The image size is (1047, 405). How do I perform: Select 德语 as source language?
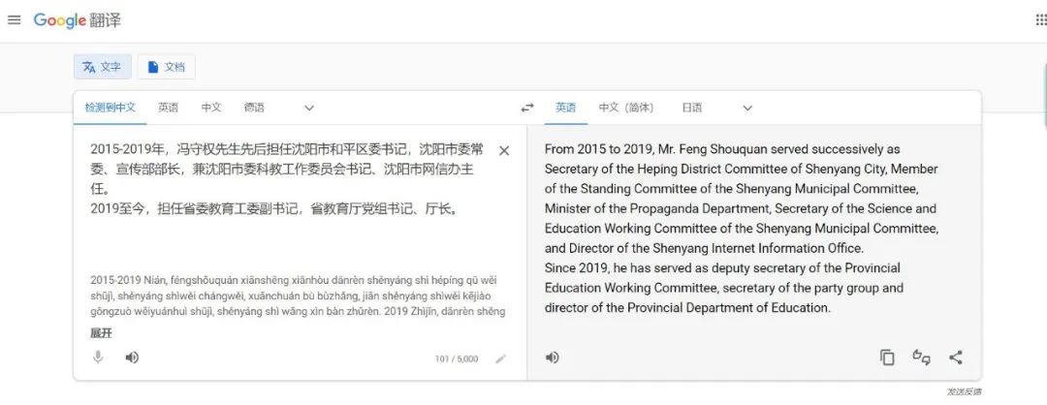tap(254, 108)
